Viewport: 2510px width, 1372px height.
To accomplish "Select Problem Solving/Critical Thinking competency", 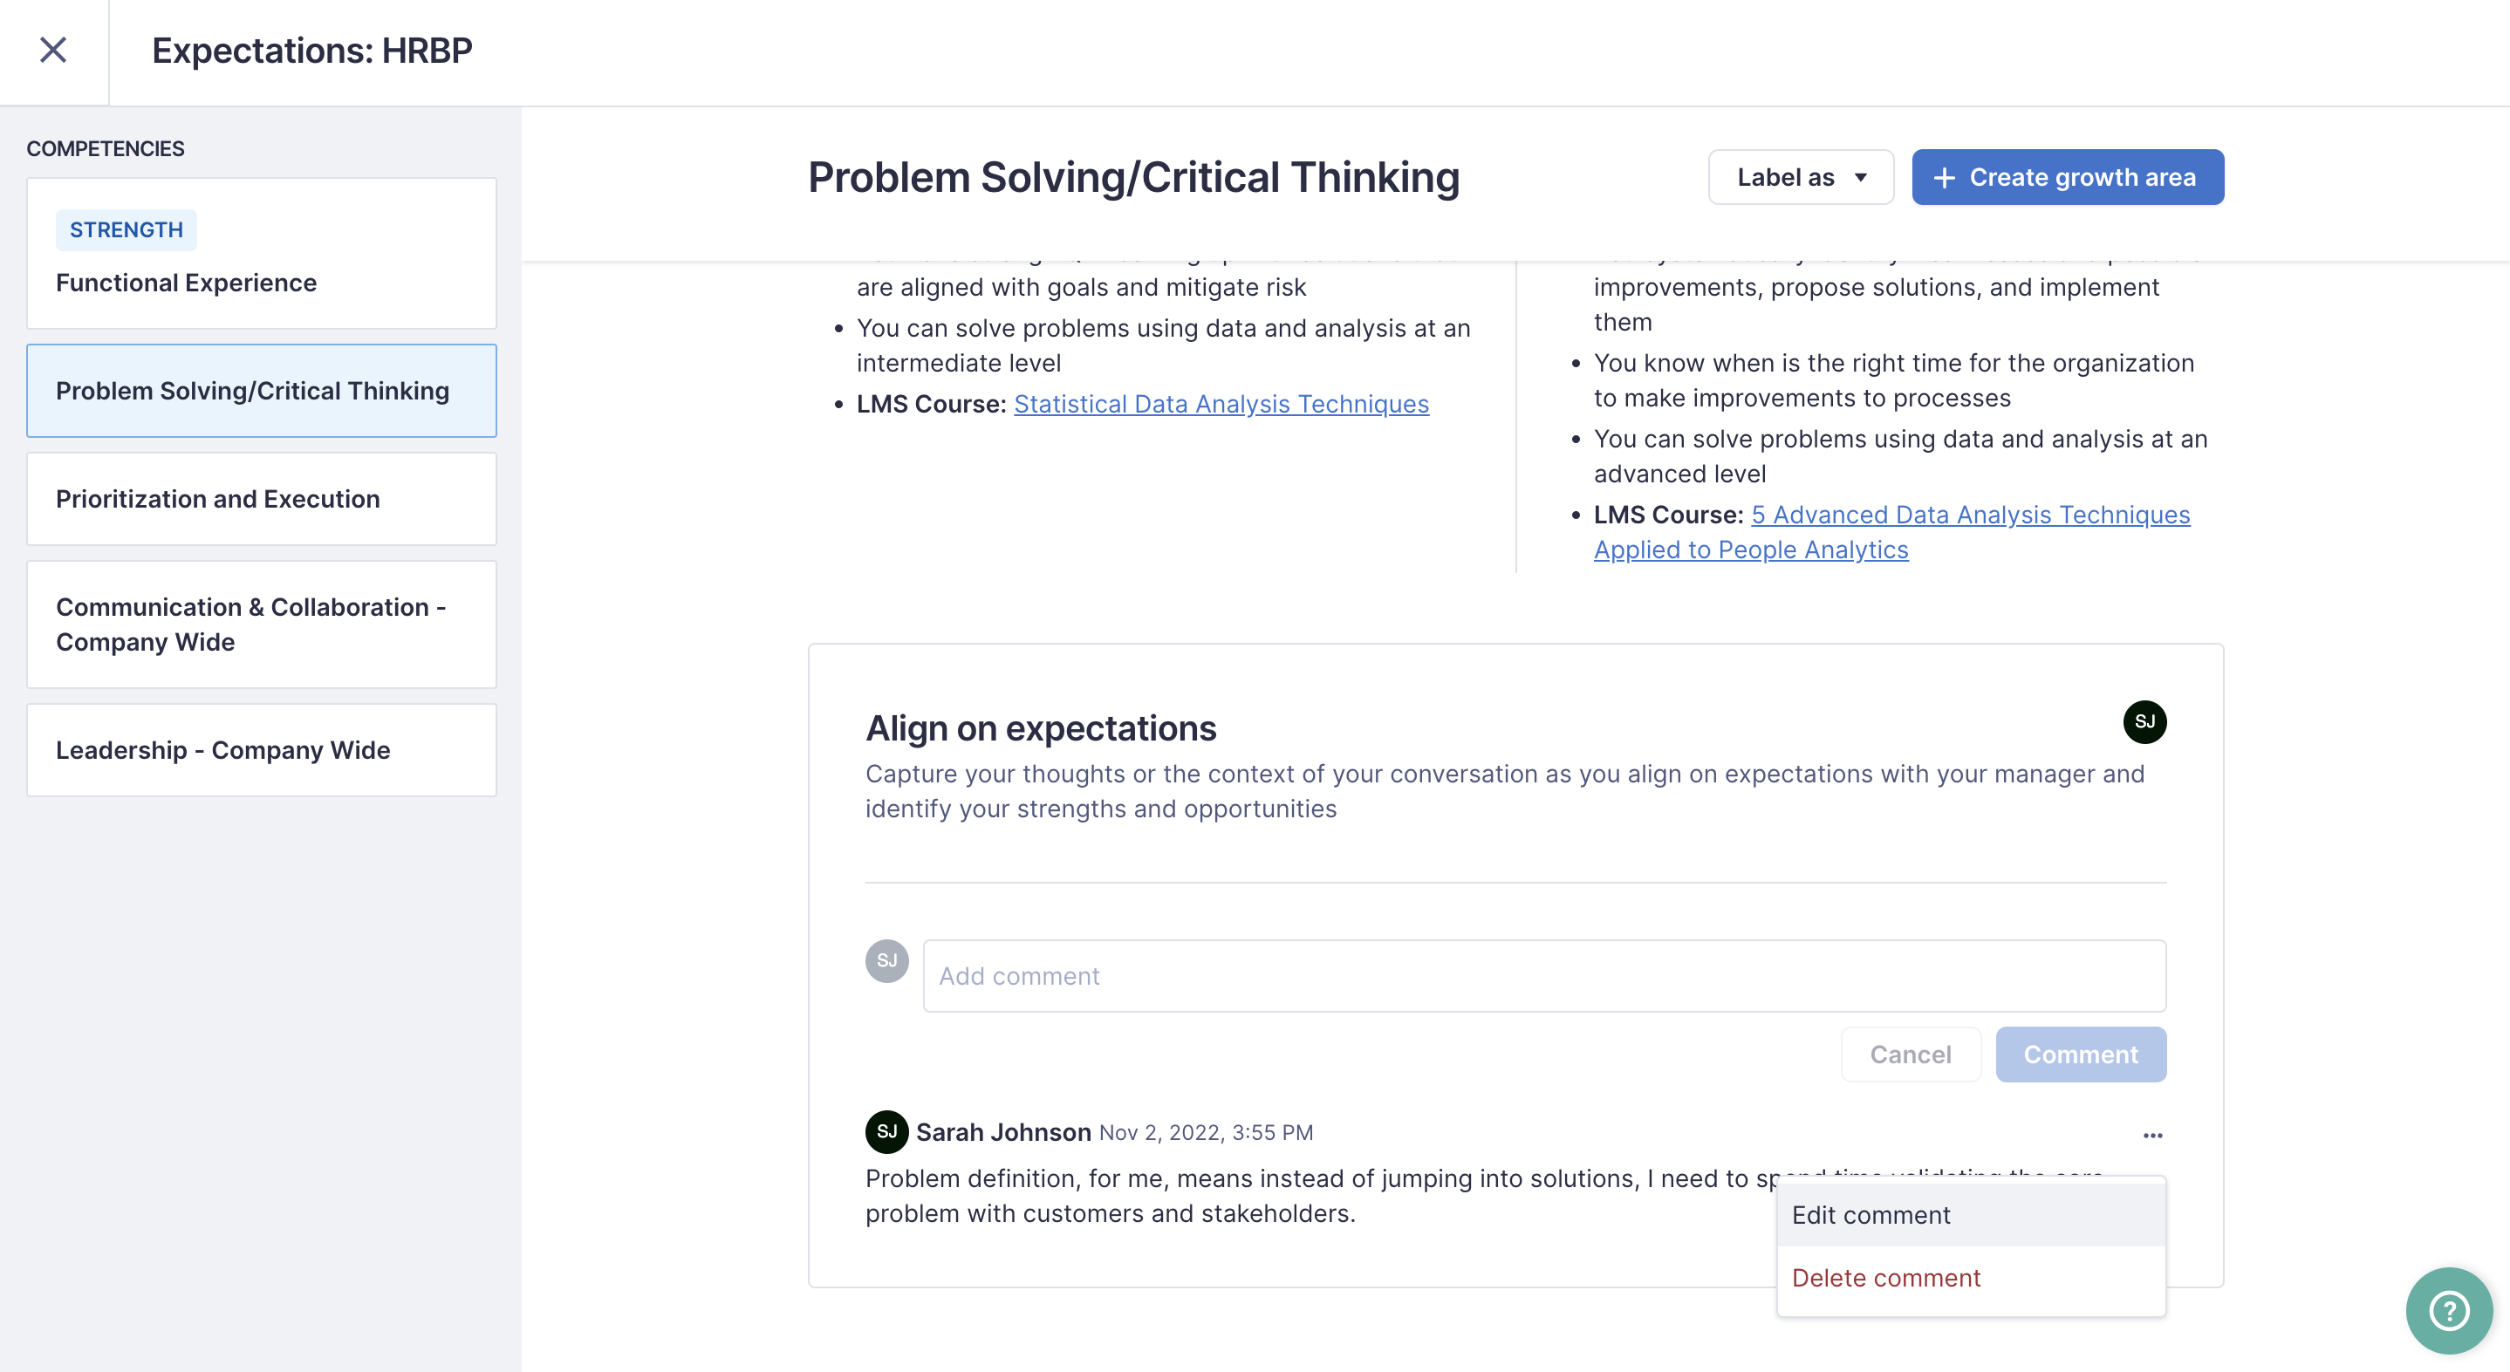I will point(261,391).
